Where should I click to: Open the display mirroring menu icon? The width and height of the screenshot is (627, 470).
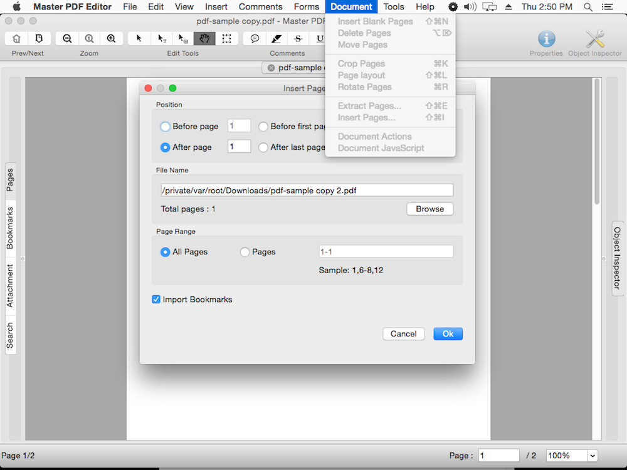click(x=489, y=7)
